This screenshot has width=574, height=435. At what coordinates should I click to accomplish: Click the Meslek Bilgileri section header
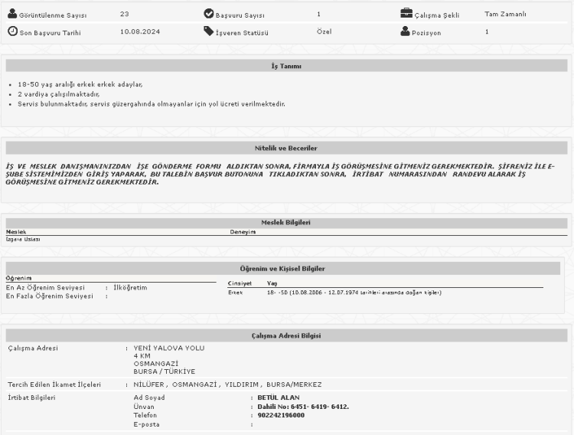click(286, 222)
